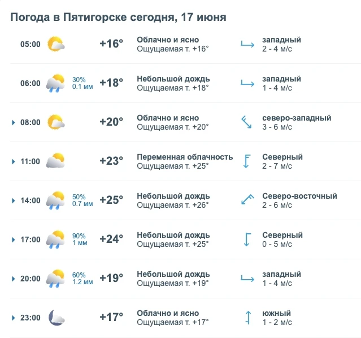Expand the 08:00 forecast row triangle
The width and height of the screenshot is (361, 338).
14,122
